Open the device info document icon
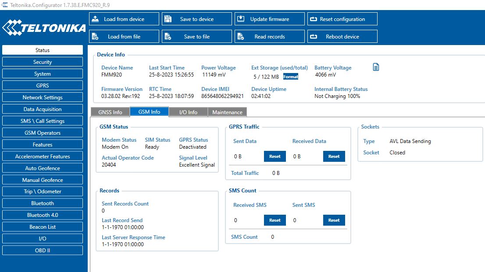 376,67
